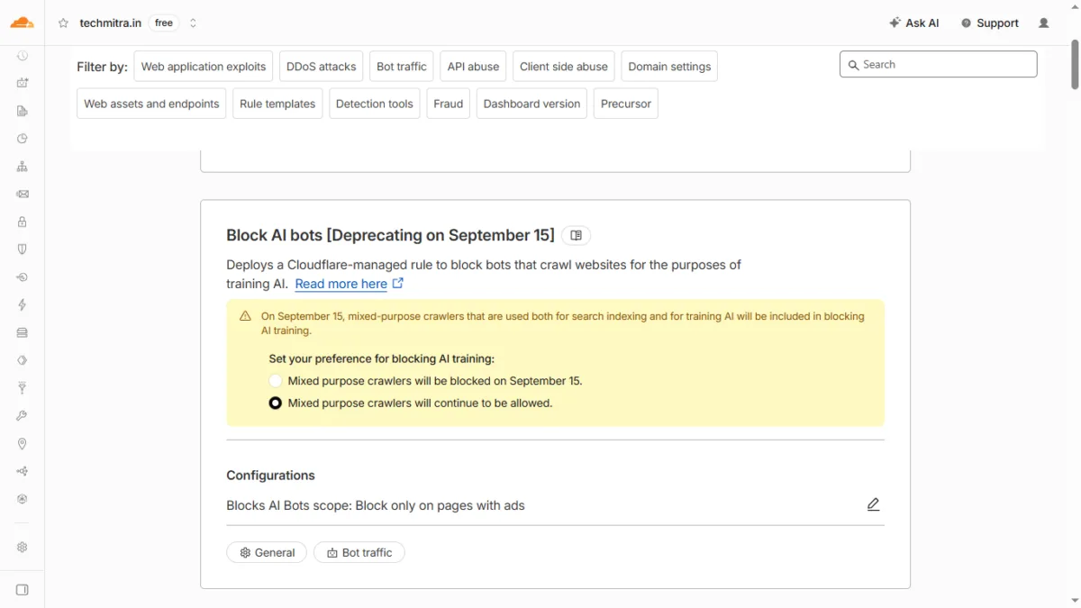This screenshot has width=1081, height=608.
Task: Open docs icon beside Block AI bots title
Action: pyautogui.click(x=576, y=235)
